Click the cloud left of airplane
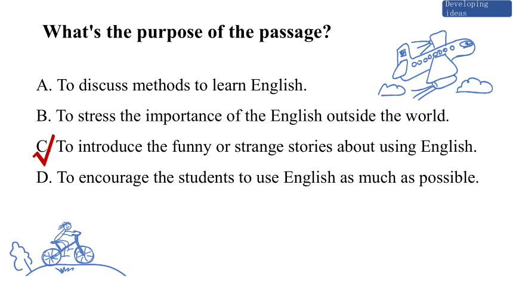The height and width of the screenshot is (288, 513). click(x=392, y=90)
